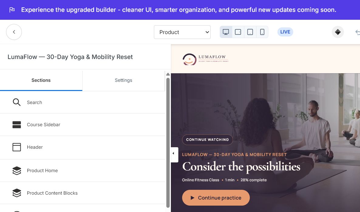Switch to landscape tablet preview
The image size is (360, 212).
[x=238, y=32]
